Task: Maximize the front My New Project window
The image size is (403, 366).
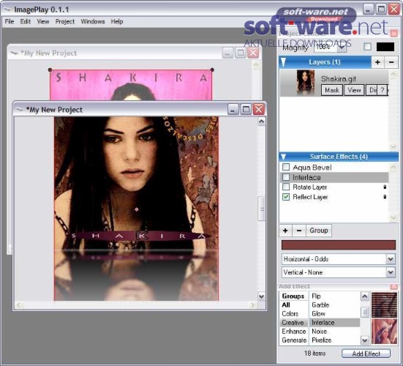Action: coord(246,110)
